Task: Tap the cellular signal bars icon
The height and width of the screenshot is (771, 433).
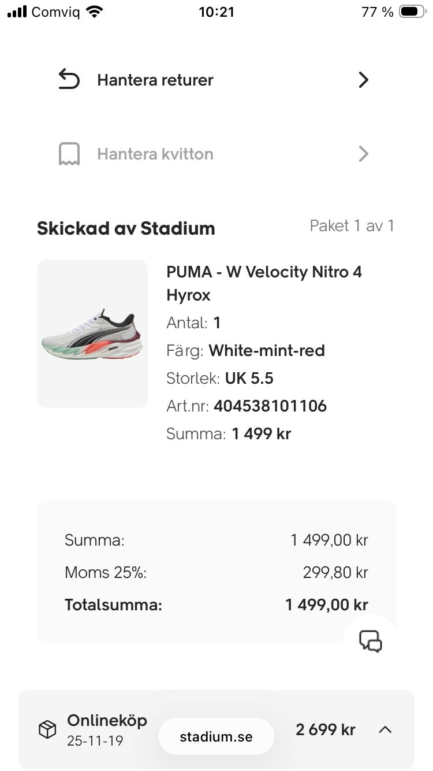Action: 17,12
